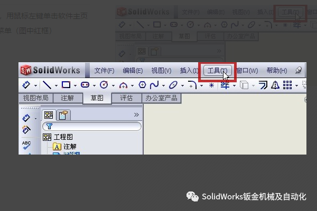Screen dimensions: 317x211
Task: Expand the Circle tool dropdown arrow
Action: tap(113, 85)
